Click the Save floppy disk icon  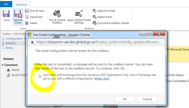pos(6,14)
